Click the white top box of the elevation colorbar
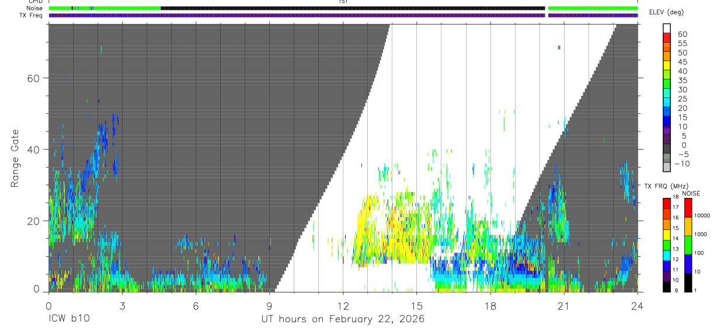 667,28
